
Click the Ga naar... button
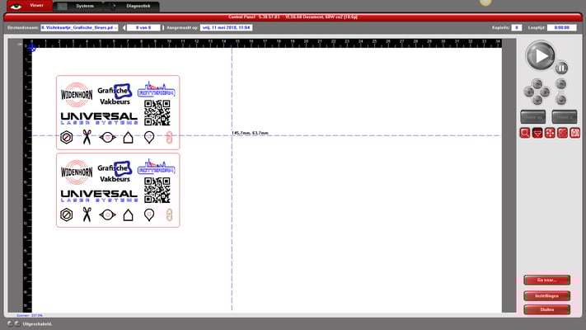point(546,280)
